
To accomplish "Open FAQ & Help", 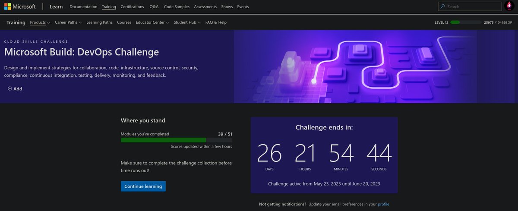I will [x=216, y=22].
